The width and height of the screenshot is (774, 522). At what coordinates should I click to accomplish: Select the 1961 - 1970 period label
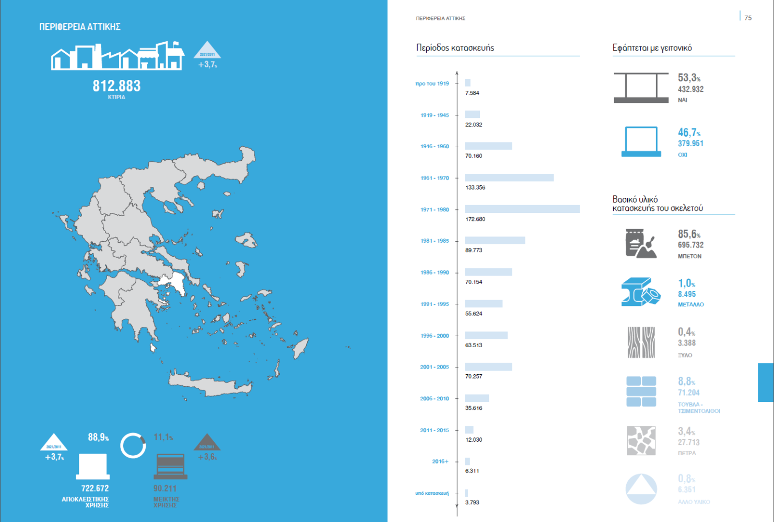pyautogui.click(x=435, y=178)
